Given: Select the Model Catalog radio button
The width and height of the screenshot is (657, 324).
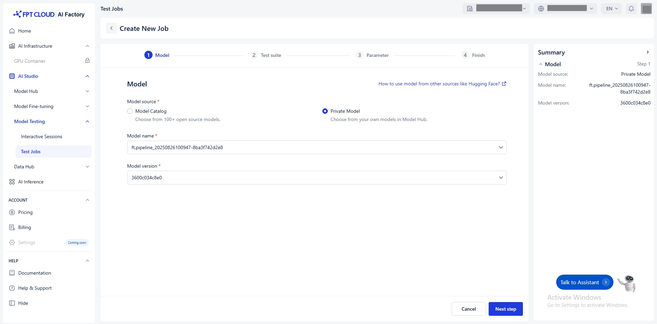Looking at the screenshot, I should click(130, 111).
